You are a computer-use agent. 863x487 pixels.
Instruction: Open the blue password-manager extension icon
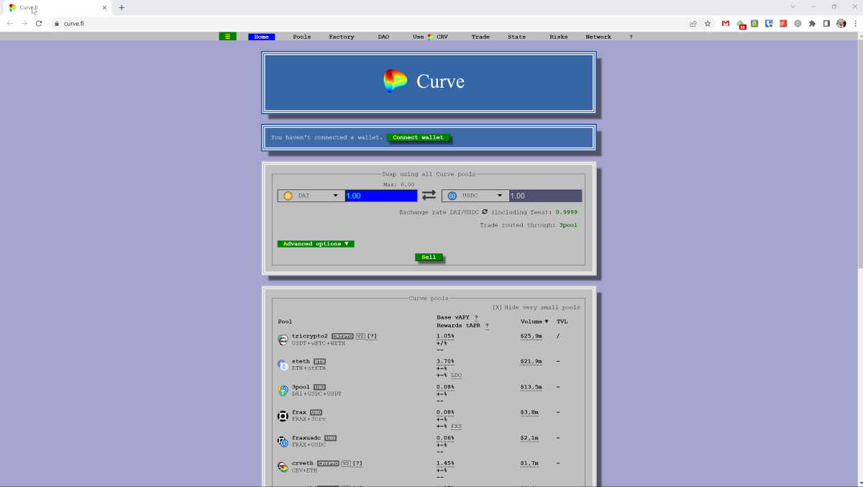pos(769,23)
